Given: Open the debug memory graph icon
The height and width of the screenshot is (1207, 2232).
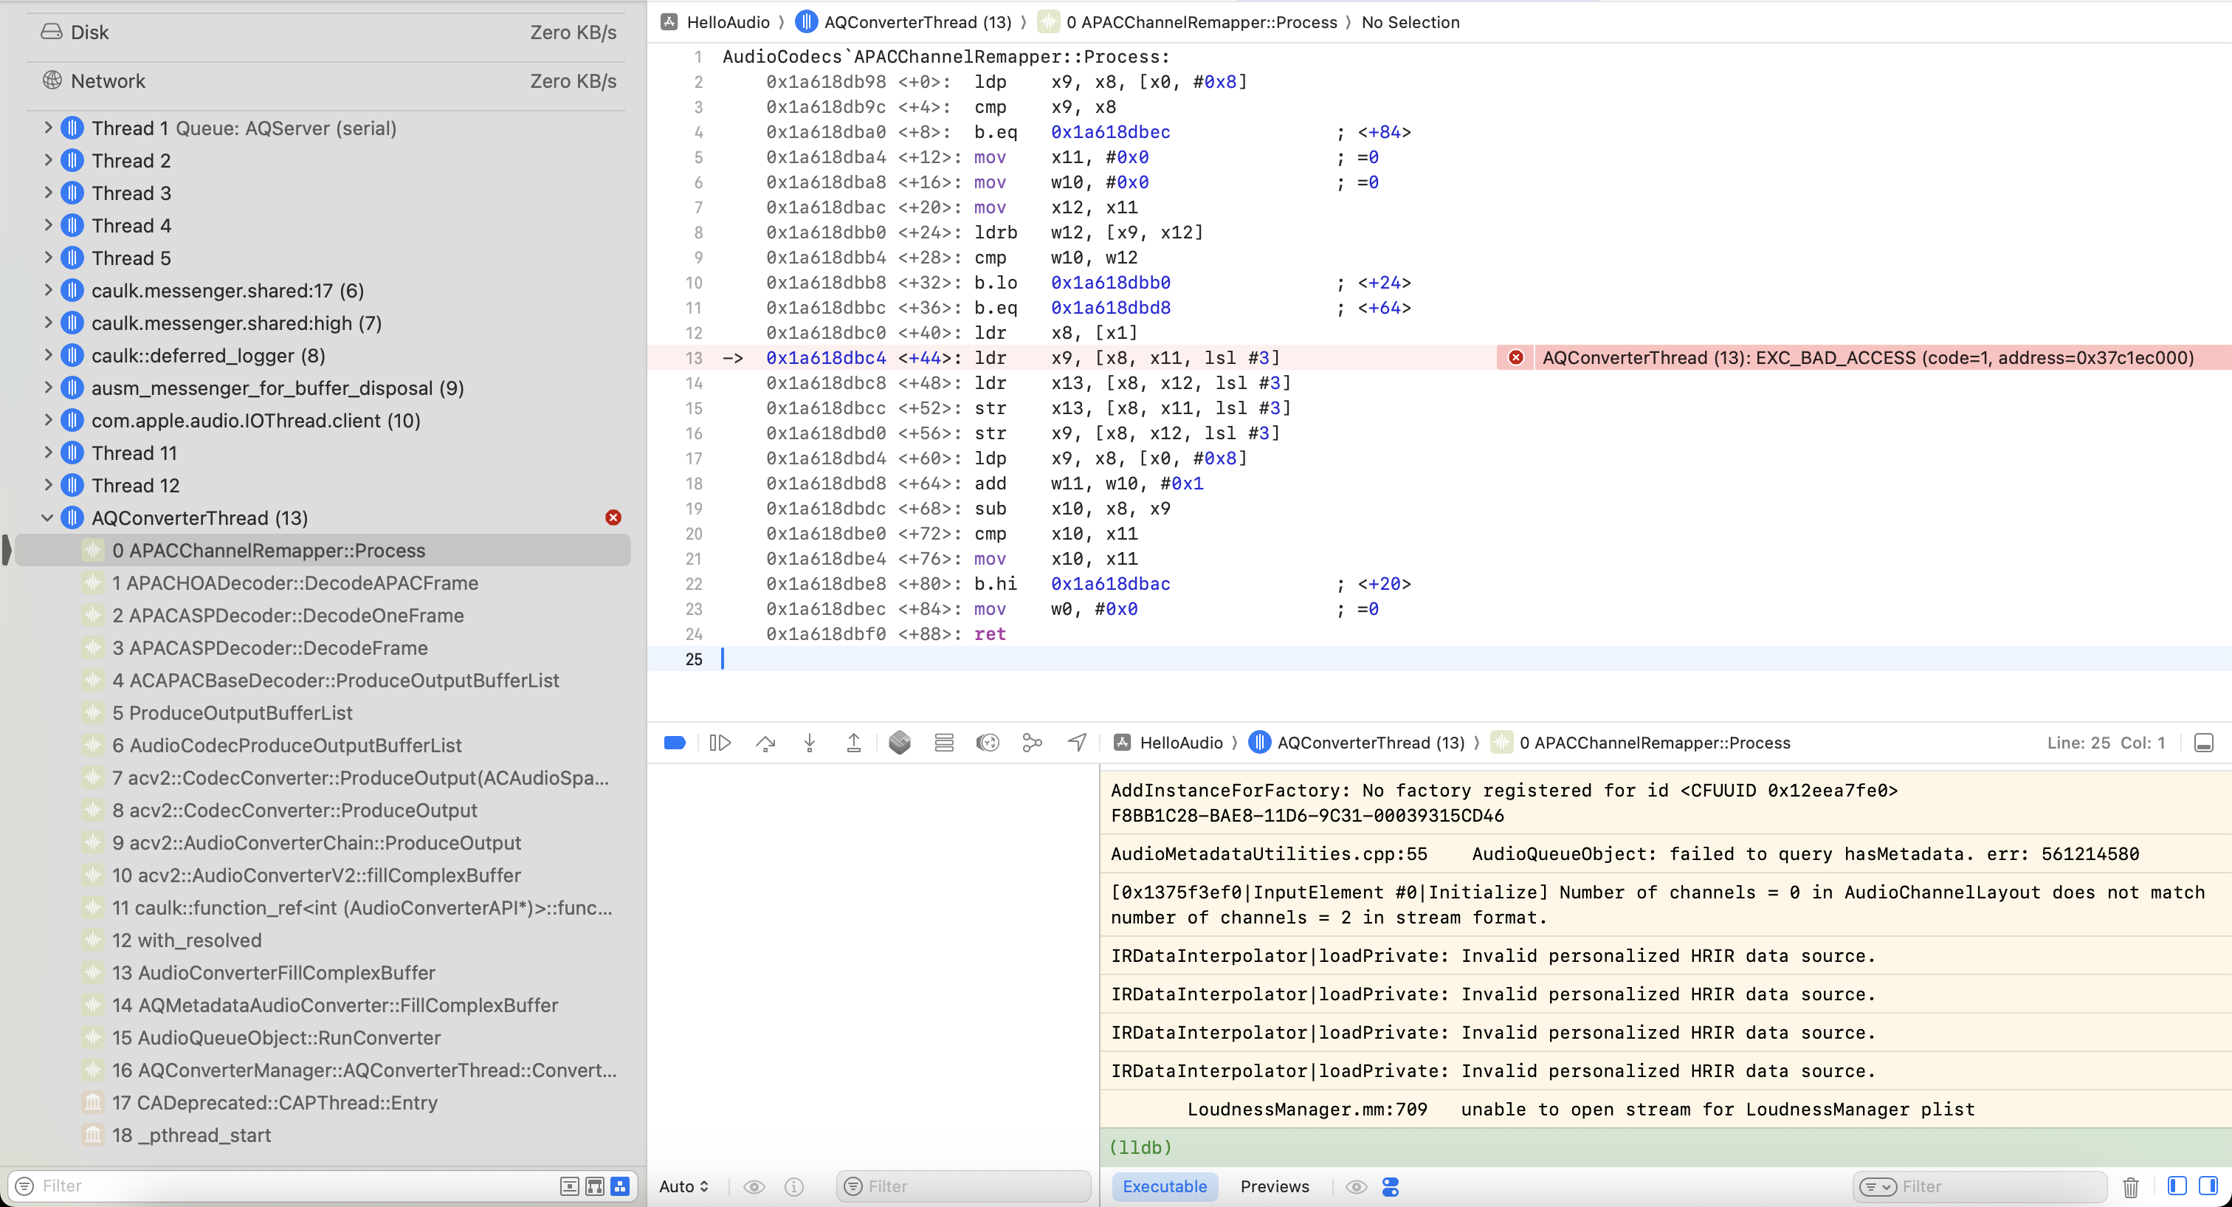Looking at the screenshot, I should (x=1032, y=743).
